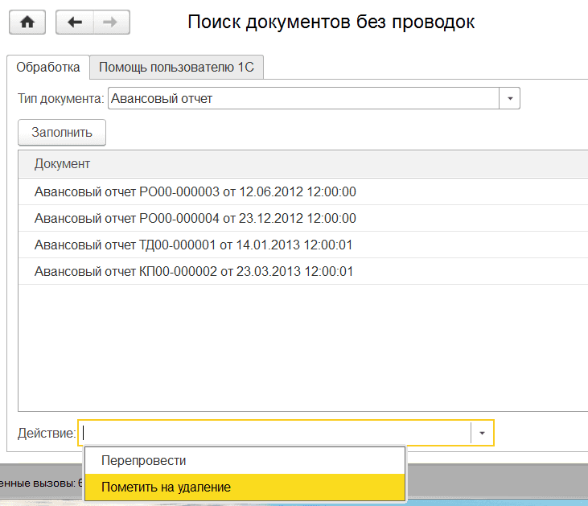Switch to the Обработка tab
Screen dimensions: 588x506
tap(48, 68)
